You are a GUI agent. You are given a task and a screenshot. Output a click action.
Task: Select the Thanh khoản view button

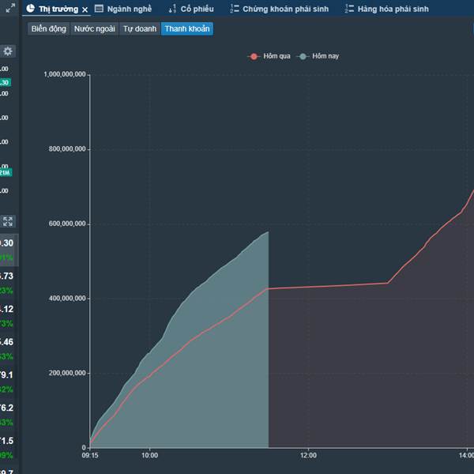click(187, 28)
